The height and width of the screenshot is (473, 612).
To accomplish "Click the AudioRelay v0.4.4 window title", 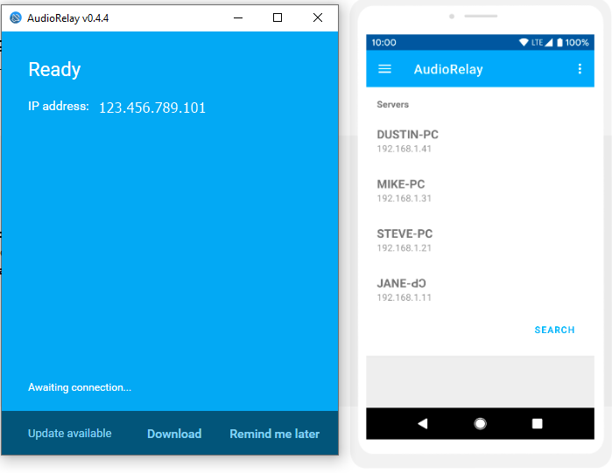I will pos(67,18).
